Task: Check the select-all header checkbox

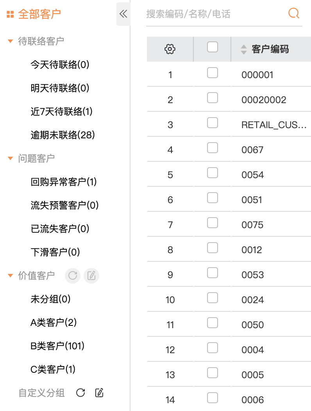Action: (213, 47)
